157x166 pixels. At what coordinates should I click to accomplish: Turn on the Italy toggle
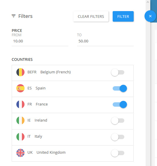118,137
